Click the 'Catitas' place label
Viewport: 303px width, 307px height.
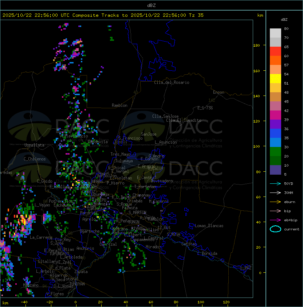[189, 244]
